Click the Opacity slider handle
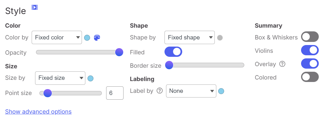 tap(119, 52)
